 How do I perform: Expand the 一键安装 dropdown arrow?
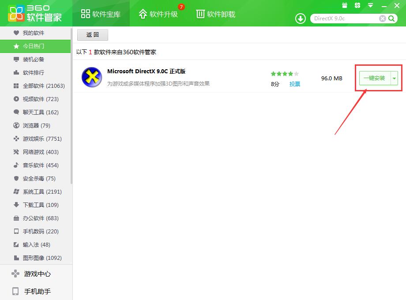394,78
